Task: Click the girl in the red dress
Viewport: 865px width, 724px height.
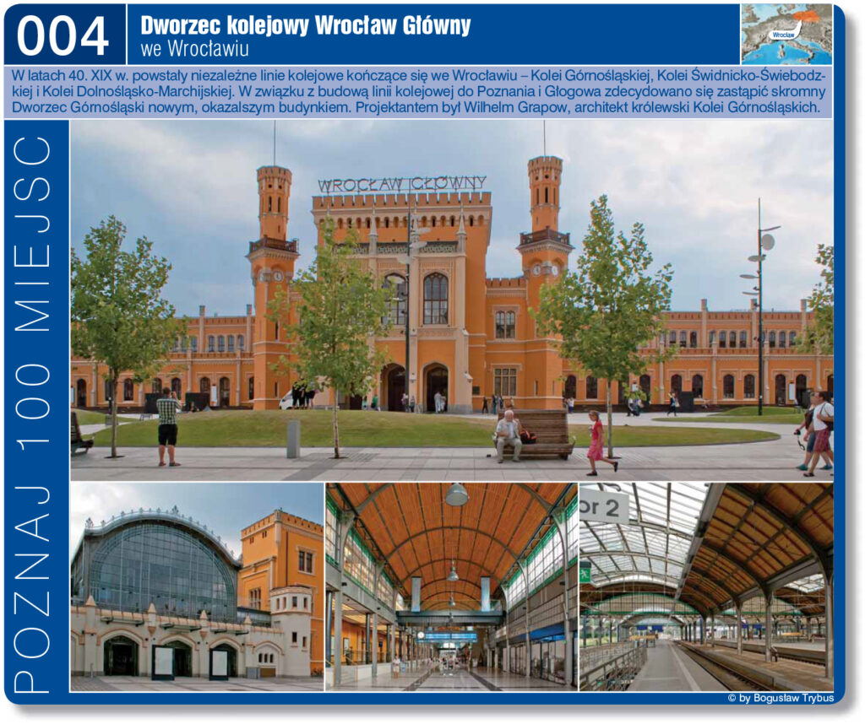Action: click(x=598, y=440)
